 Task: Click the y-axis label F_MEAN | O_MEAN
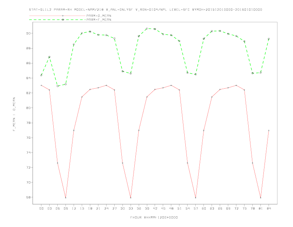point(14,114)
